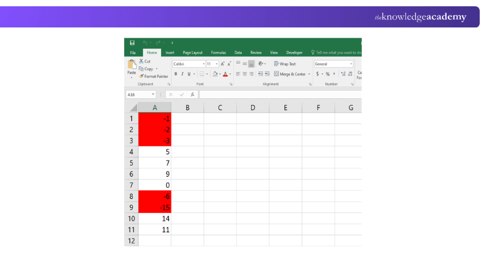Viewport: 486px width, 257px height.
Task: Apply red Font Color A
Action: pos(225,74)
